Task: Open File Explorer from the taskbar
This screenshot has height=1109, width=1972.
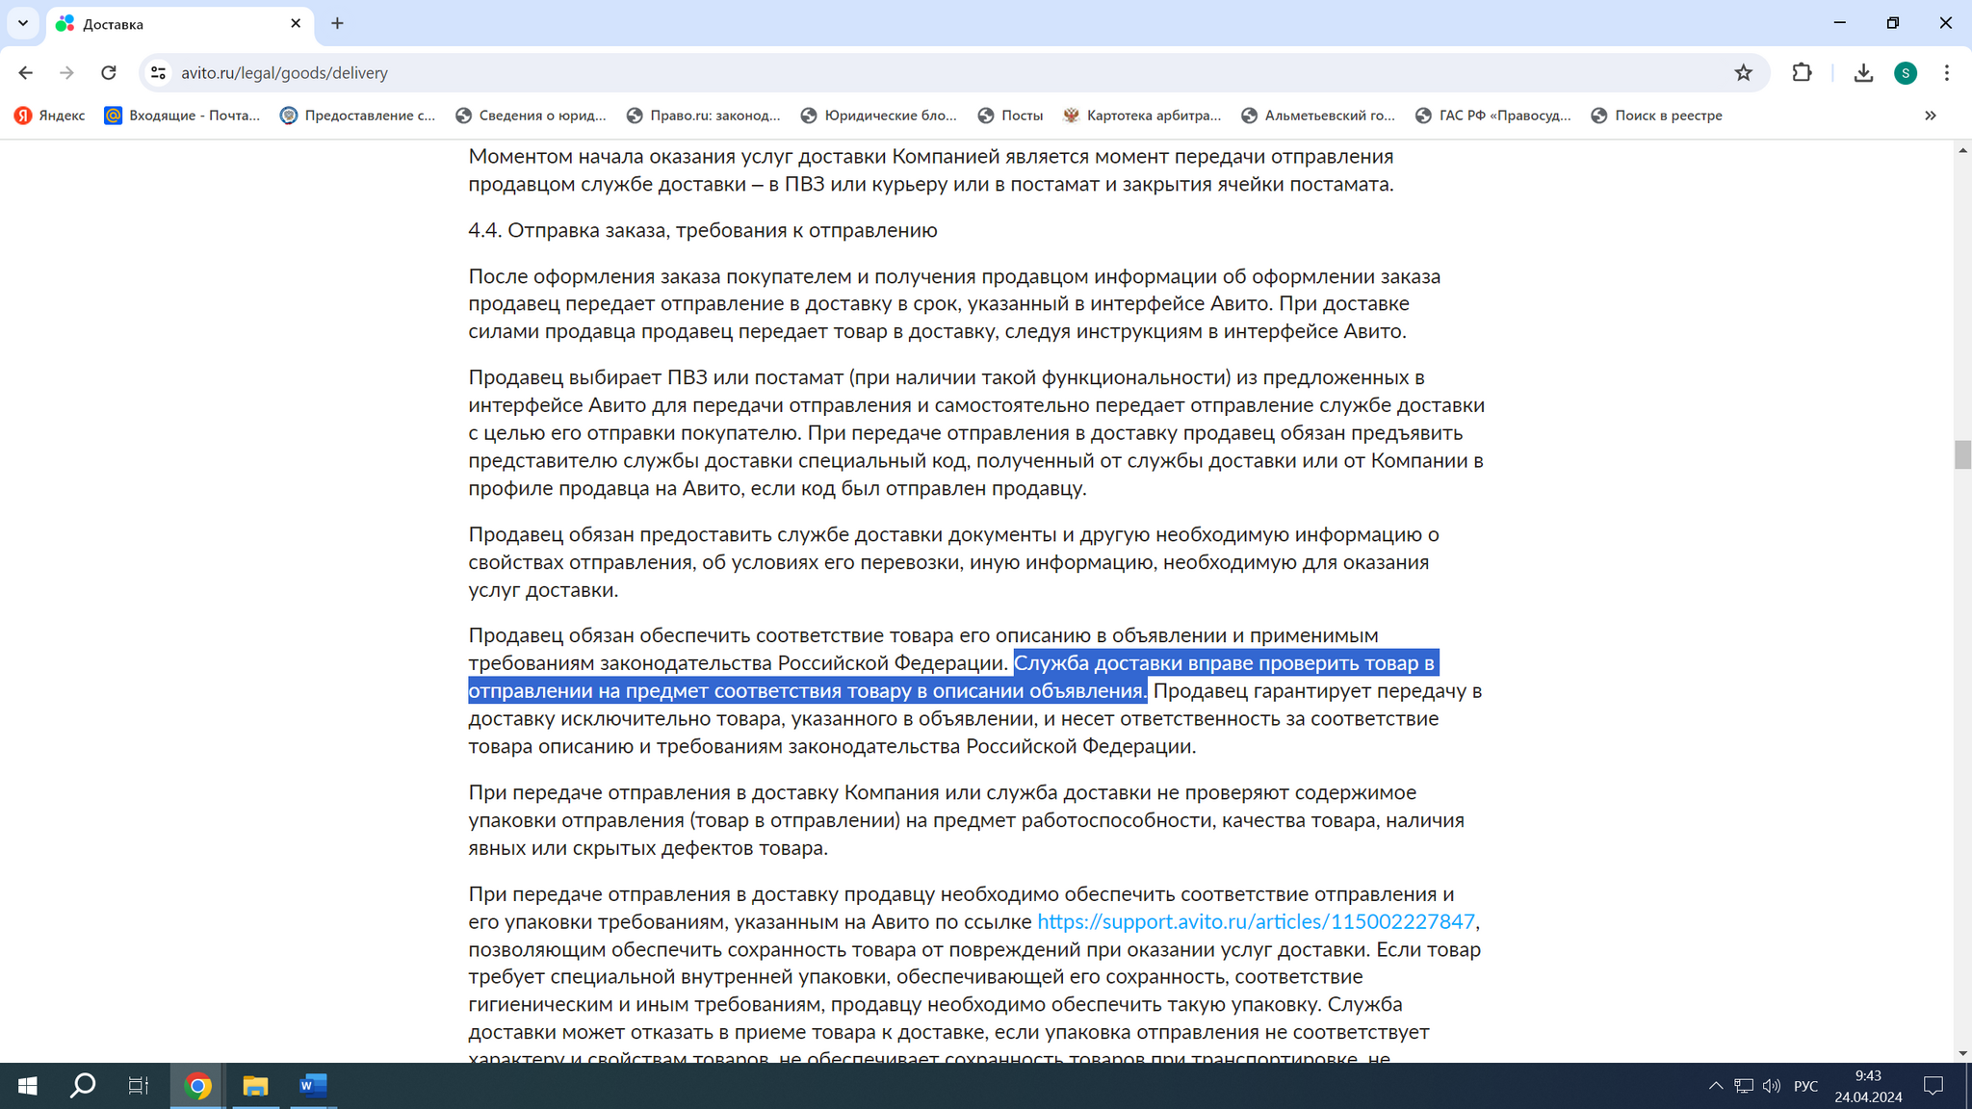Action: [x=255, y=1086]
